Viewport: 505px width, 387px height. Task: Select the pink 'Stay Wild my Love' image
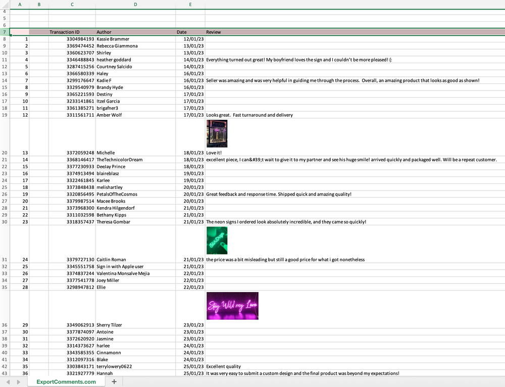coord(233,306)
